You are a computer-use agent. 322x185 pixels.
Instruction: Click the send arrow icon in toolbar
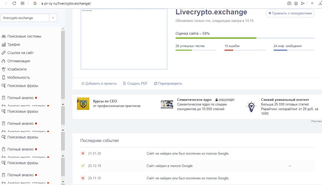(x=303, y=3)
